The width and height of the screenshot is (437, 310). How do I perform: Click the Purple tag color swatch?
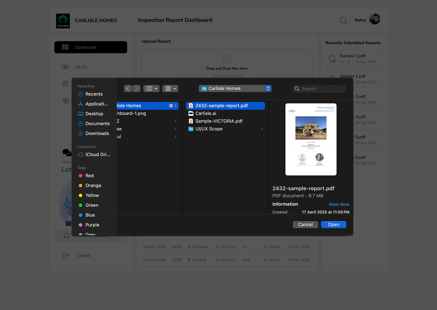[x=80, y=225]
